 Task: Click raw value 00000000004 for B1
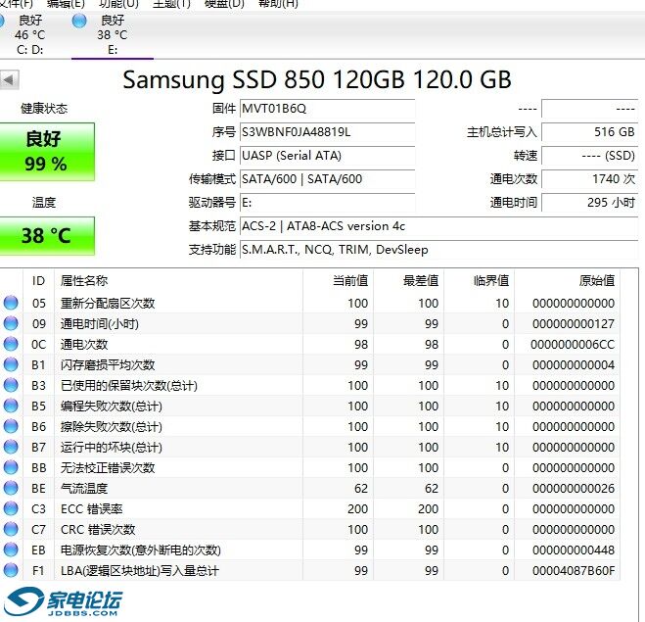(x=574, y=365)
